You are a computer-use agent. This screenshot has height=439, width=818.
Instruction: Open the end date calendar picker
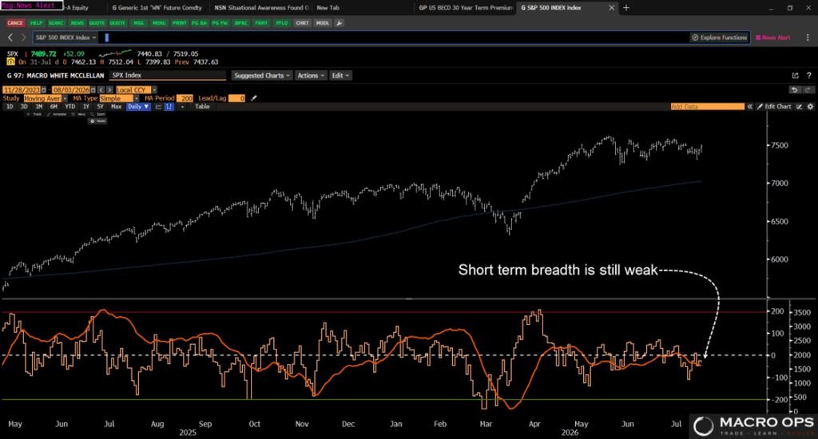93,90
